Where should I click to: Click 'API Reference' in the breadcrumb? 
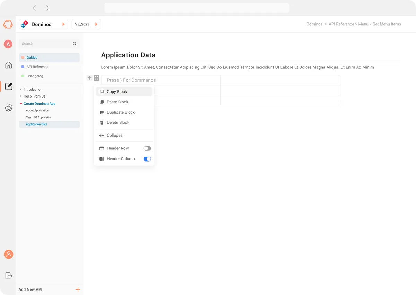point(341,24)
